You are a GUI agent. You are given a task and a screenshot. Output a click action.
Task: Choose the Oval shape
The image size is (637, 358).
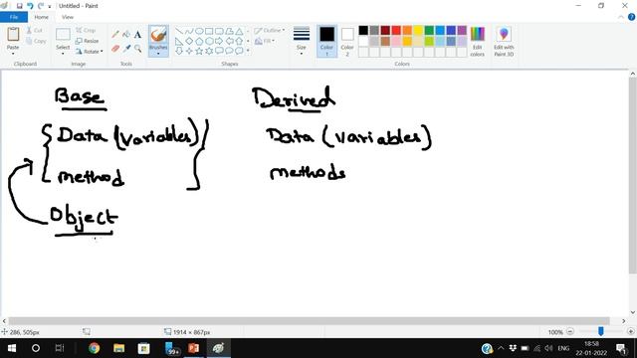[x=199, y=31]
